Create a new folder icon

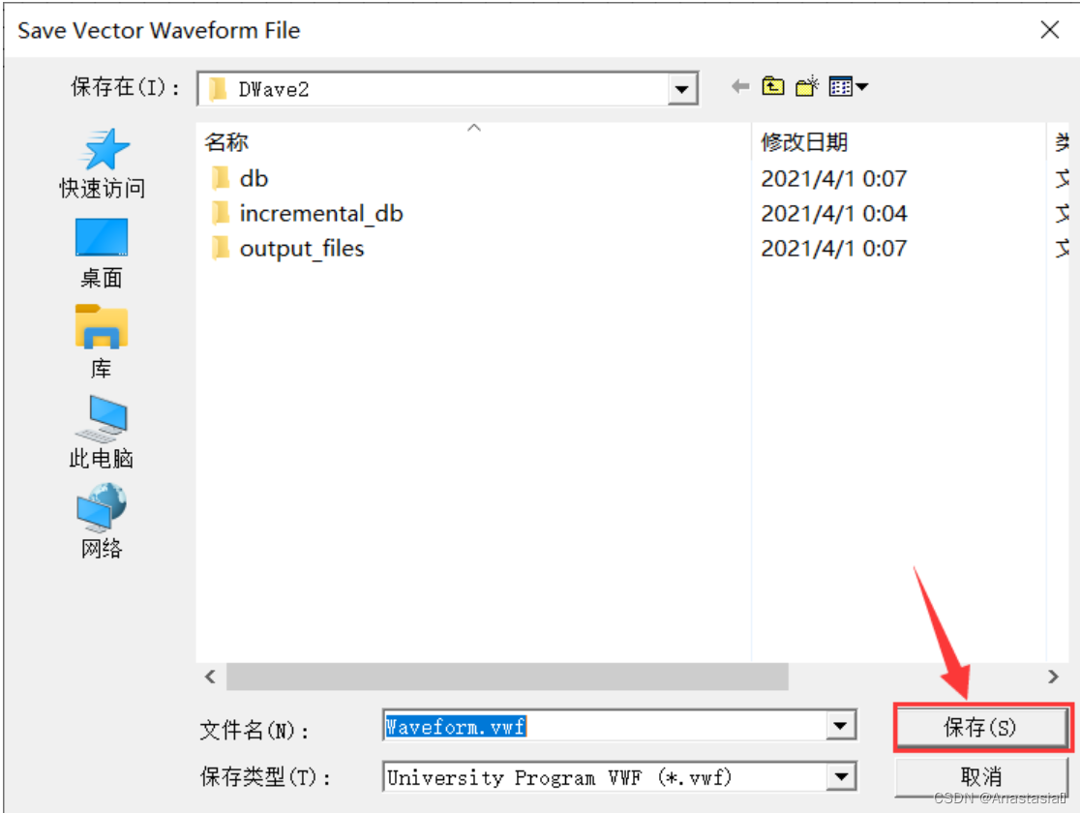(x=806, y=87)
